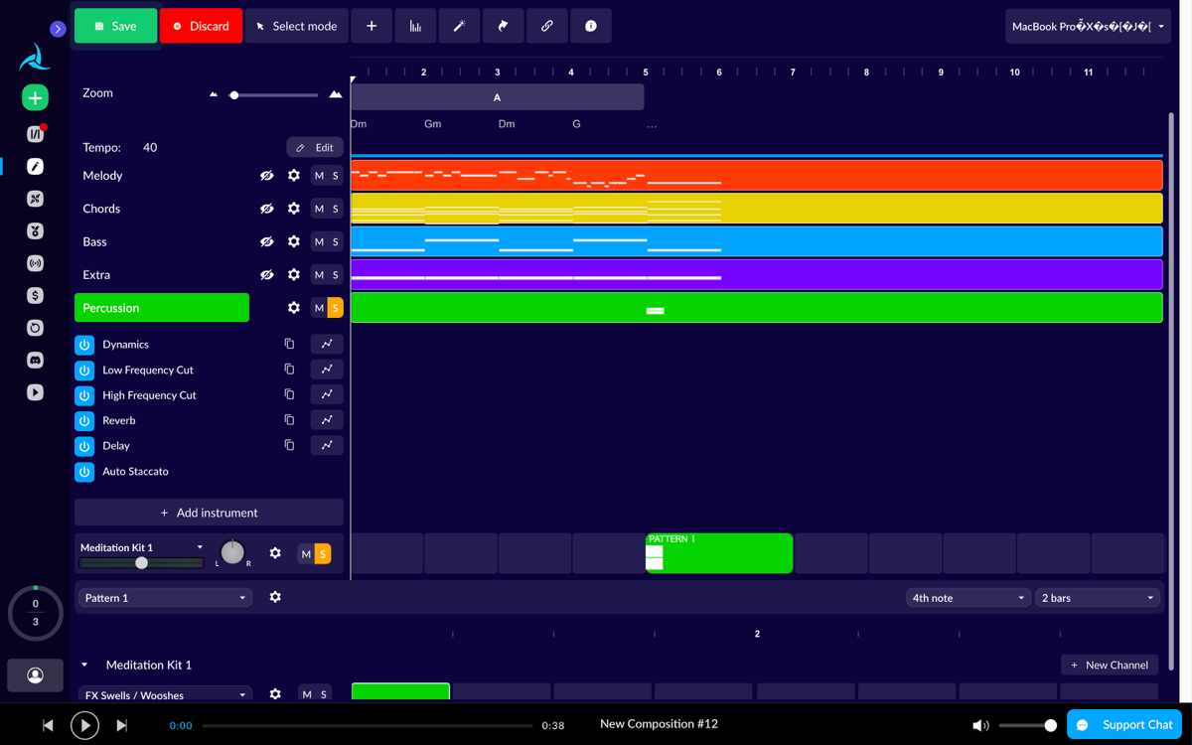Click the Save button
Screen dimensions: 1192x745
pos(115,26)
